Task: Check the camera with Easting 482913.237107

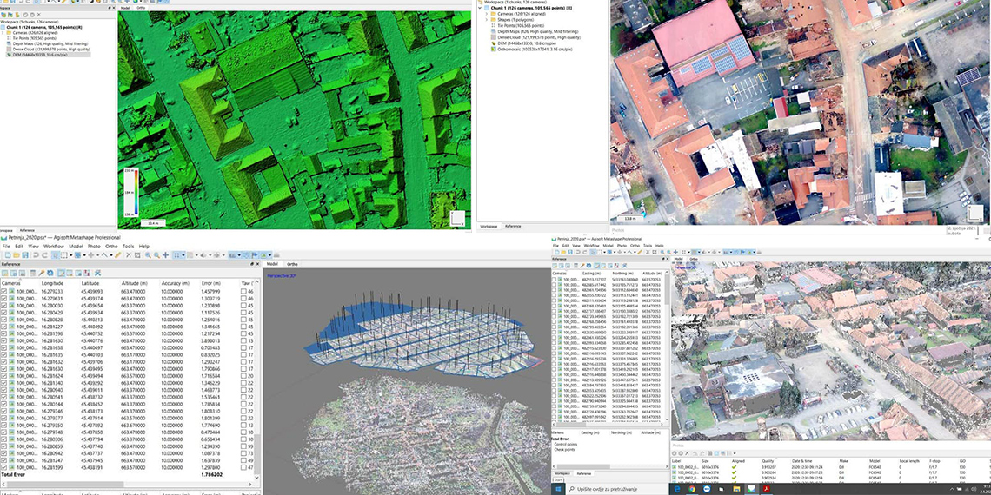Action: click(555, 280)
